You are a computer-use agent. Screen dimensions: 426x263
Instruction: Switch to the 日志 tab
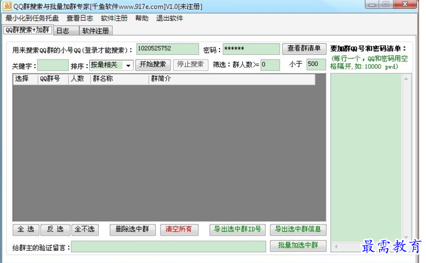(x=66, y=31)
